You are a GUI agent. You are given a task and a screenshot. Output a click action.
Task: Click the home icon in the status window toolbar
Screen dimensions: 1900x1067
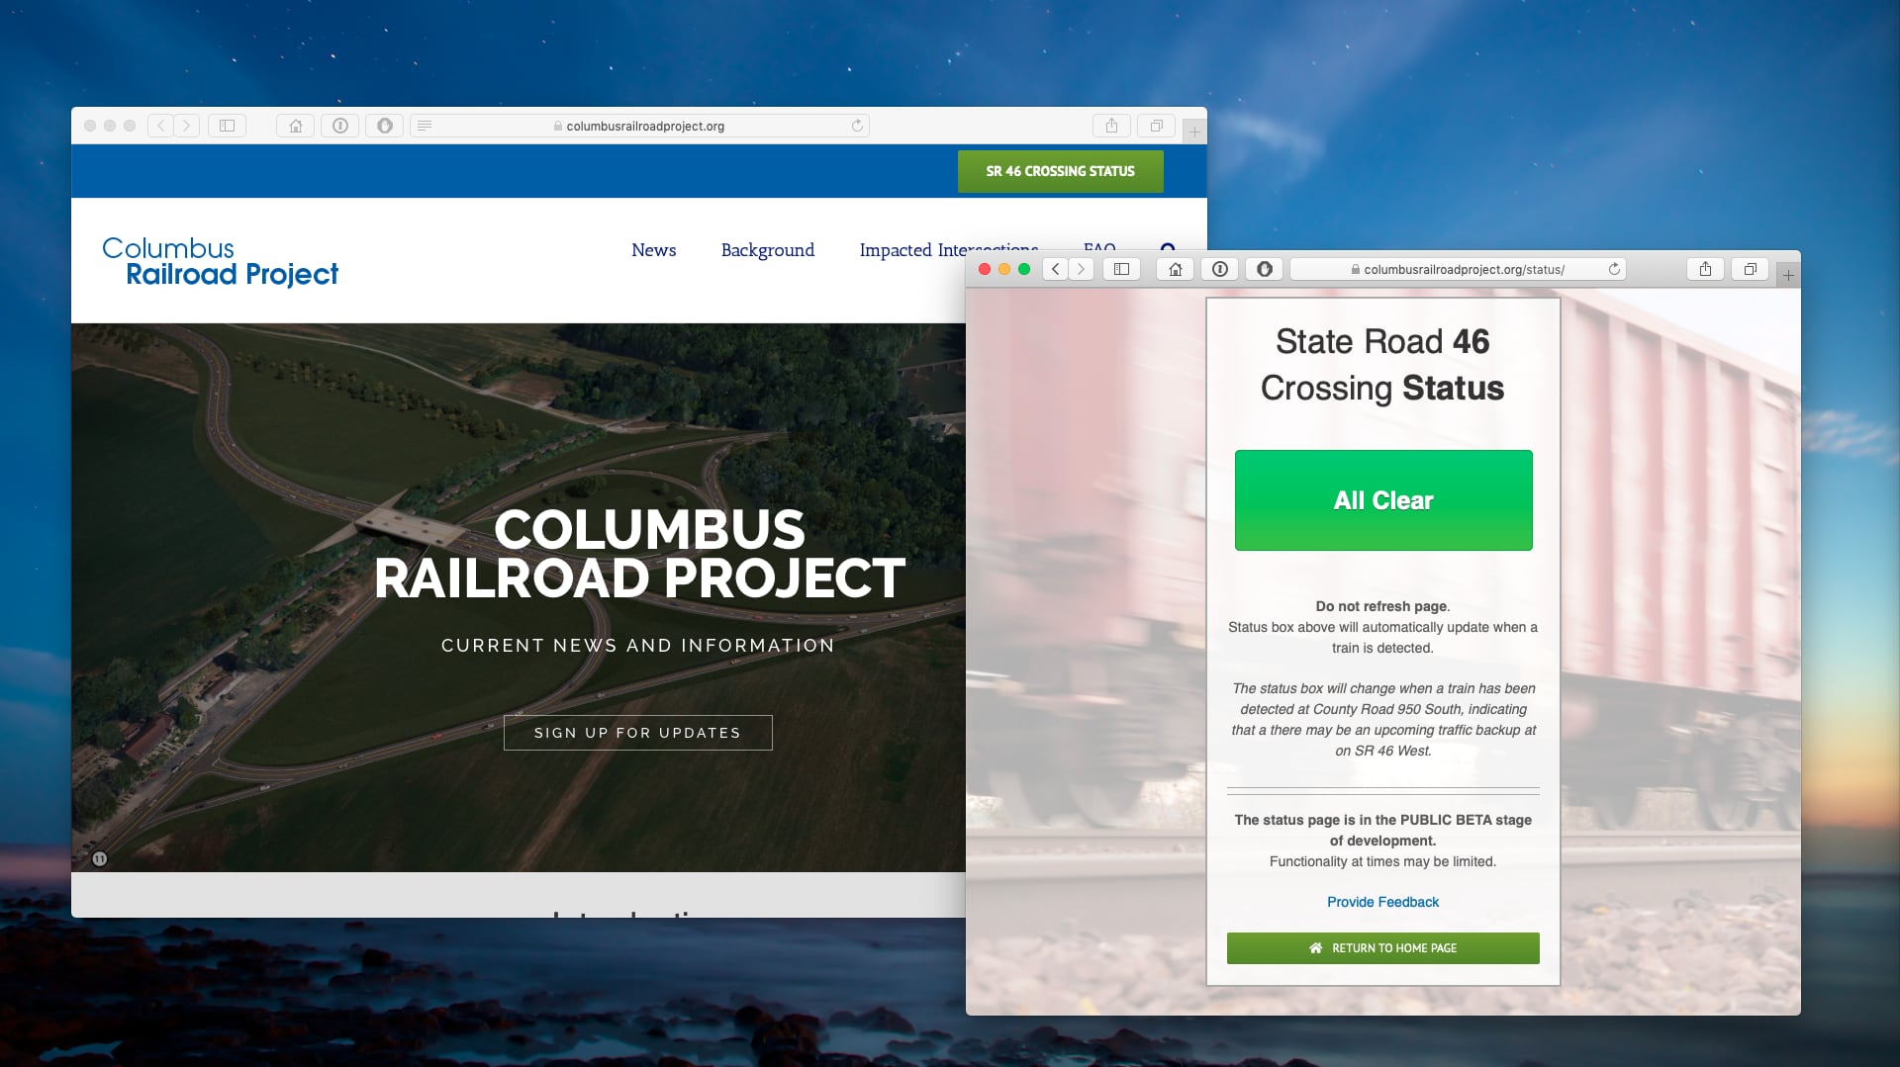(x=1175, y=269)
